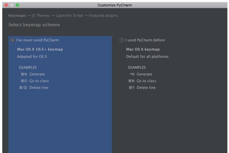Click the "Select keymap scheme" heading

pyautogui.click(x=34, y=25)
